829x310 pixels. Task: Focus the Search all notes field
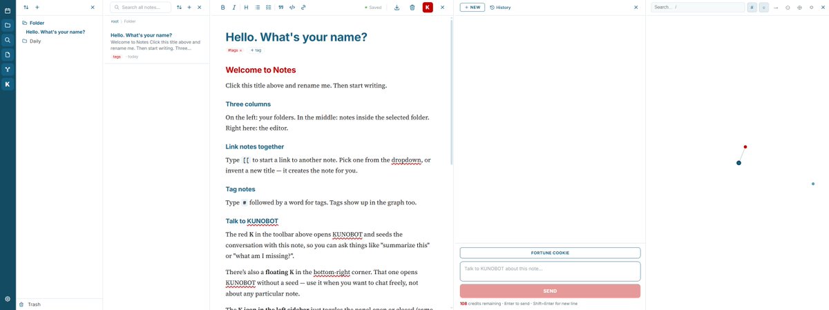(x=141, y=7)
